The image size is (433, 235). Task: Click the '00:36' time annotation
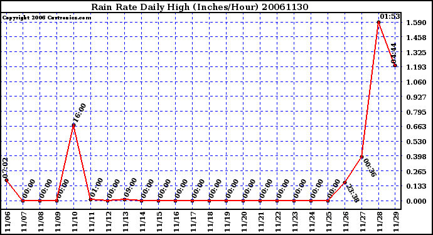coord(370,167)
